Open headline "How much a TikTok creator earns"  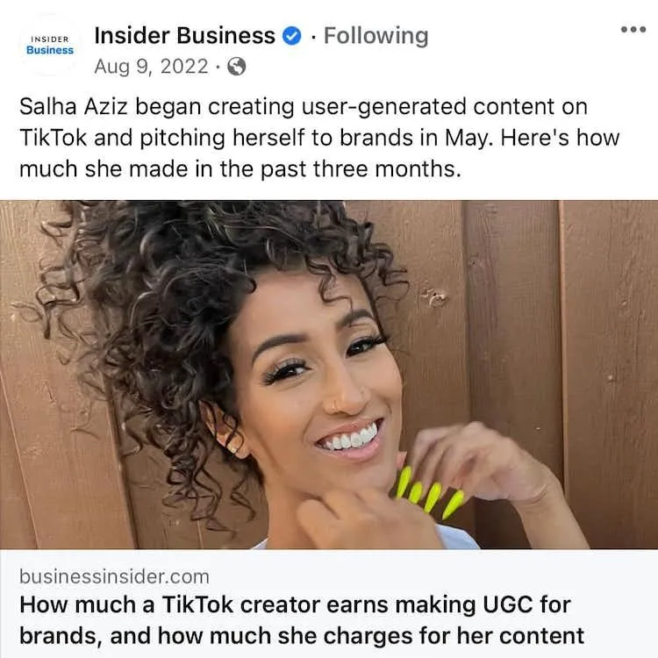[295, 604]
